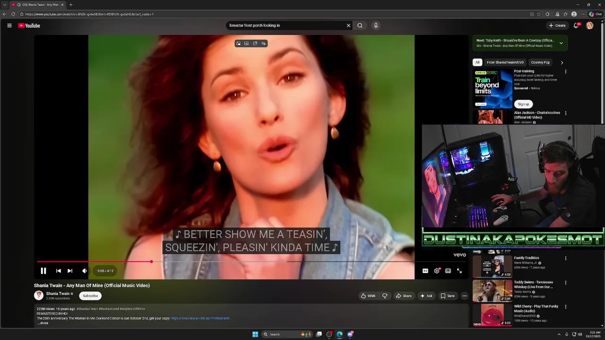The image size is (605, 340).
Task: Open Teddy Swims Tennessee Whiskey thumbnail
Action: pos(493,290)
